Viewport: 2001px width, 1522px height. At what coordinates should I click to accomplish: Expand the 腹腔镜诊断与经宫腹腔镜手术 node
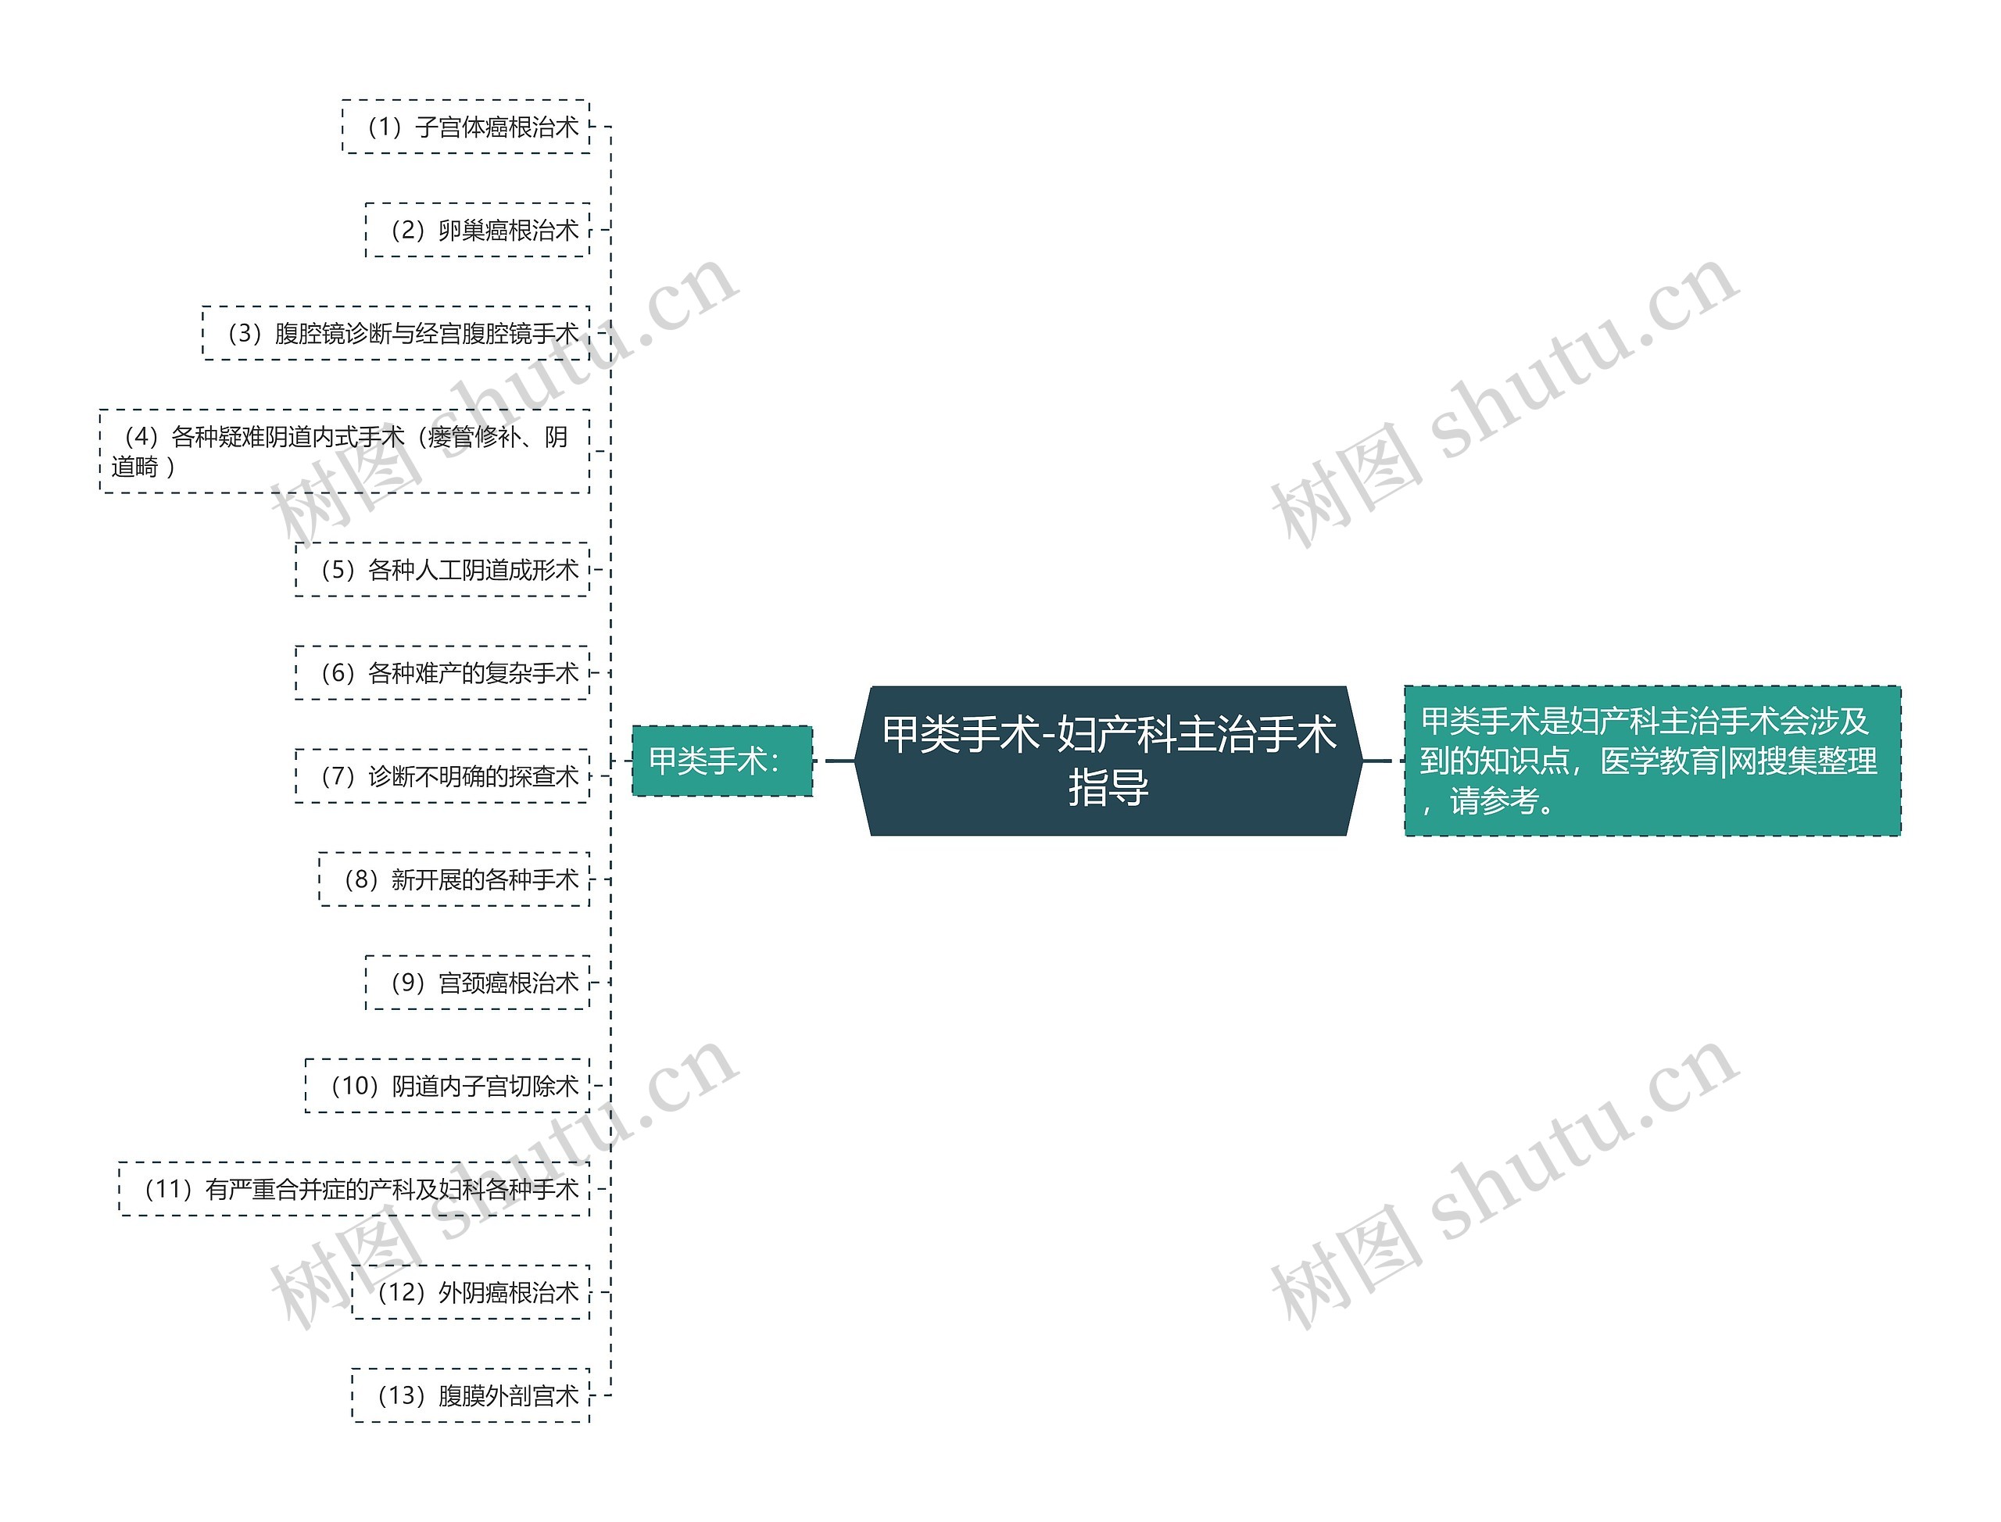pyautogui.click(x=382, y=321)
